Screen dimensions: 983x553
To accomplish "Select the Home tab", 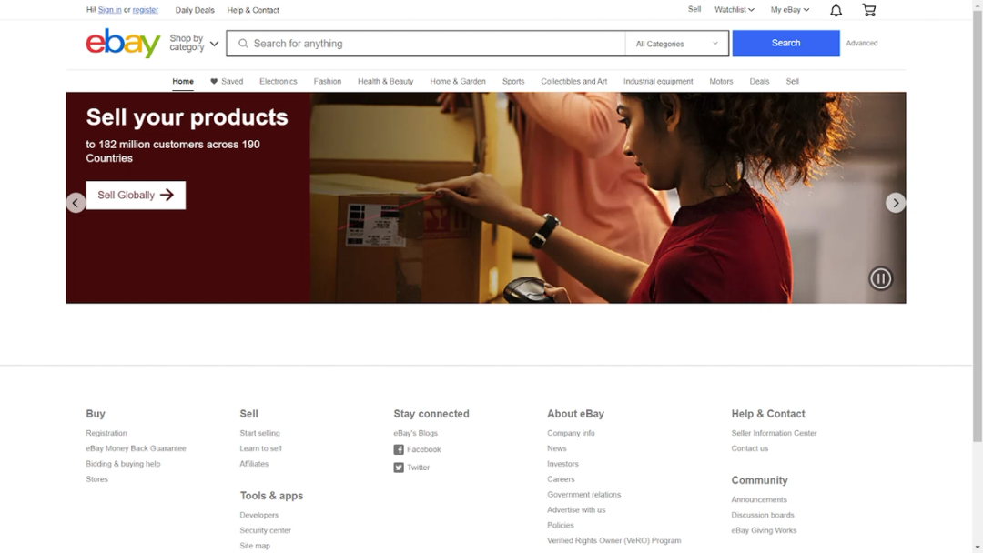I will click(183, 82).
